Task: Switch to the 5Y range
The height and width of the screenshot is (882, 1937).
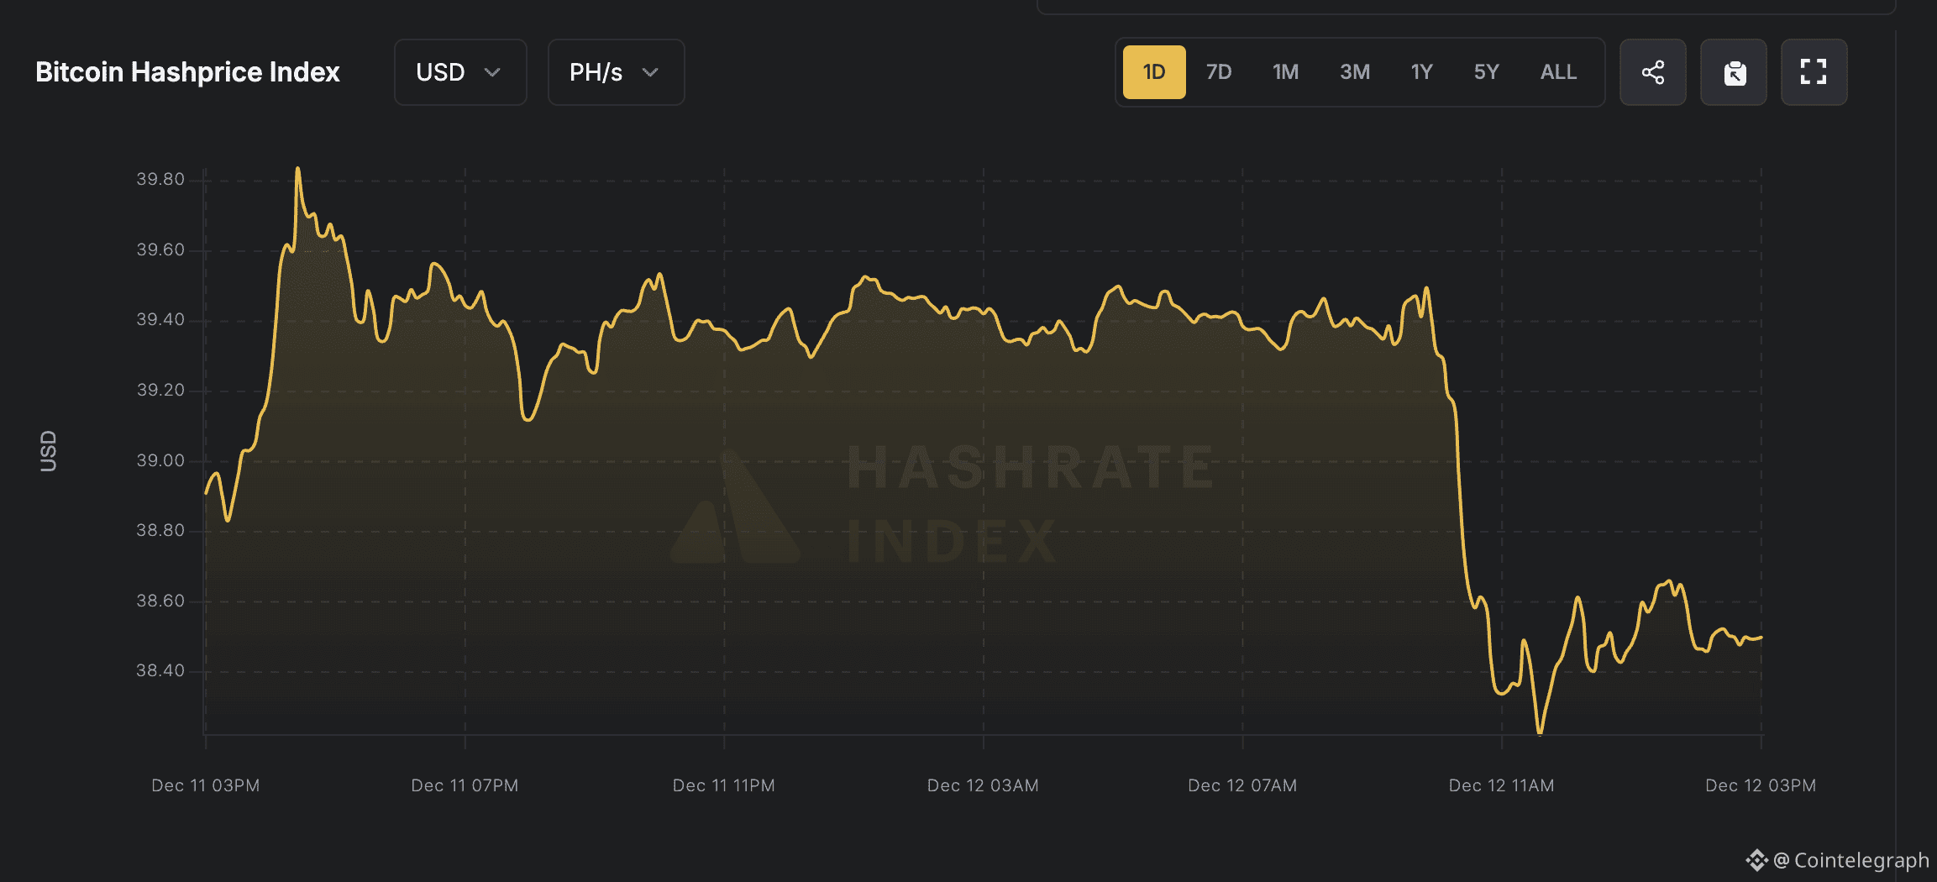Action: 1486,72
